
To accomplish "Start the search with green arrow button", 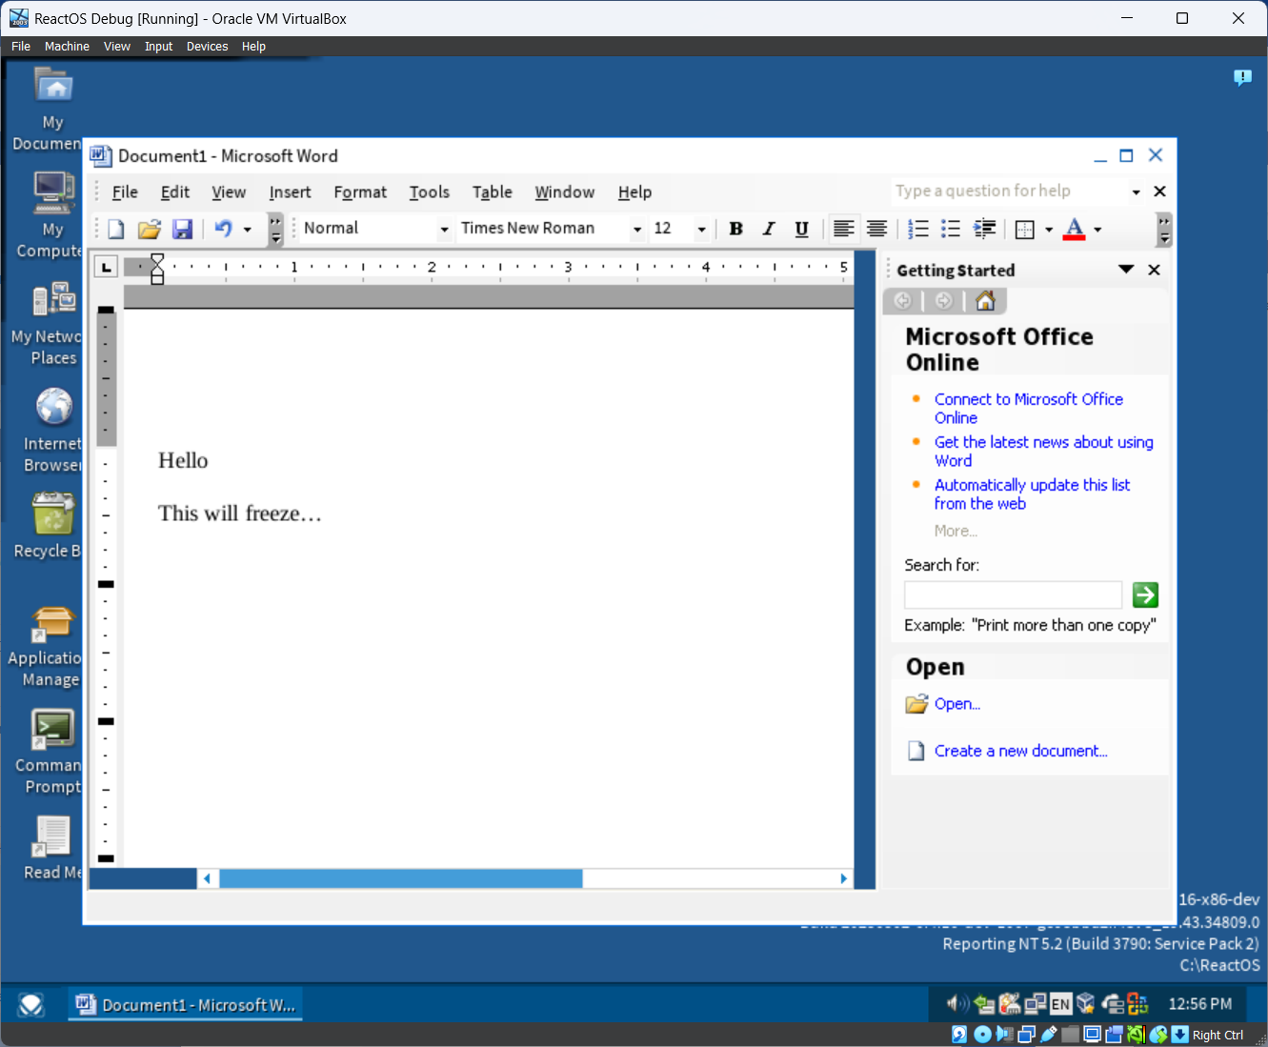I will [x=1145, y=595].
